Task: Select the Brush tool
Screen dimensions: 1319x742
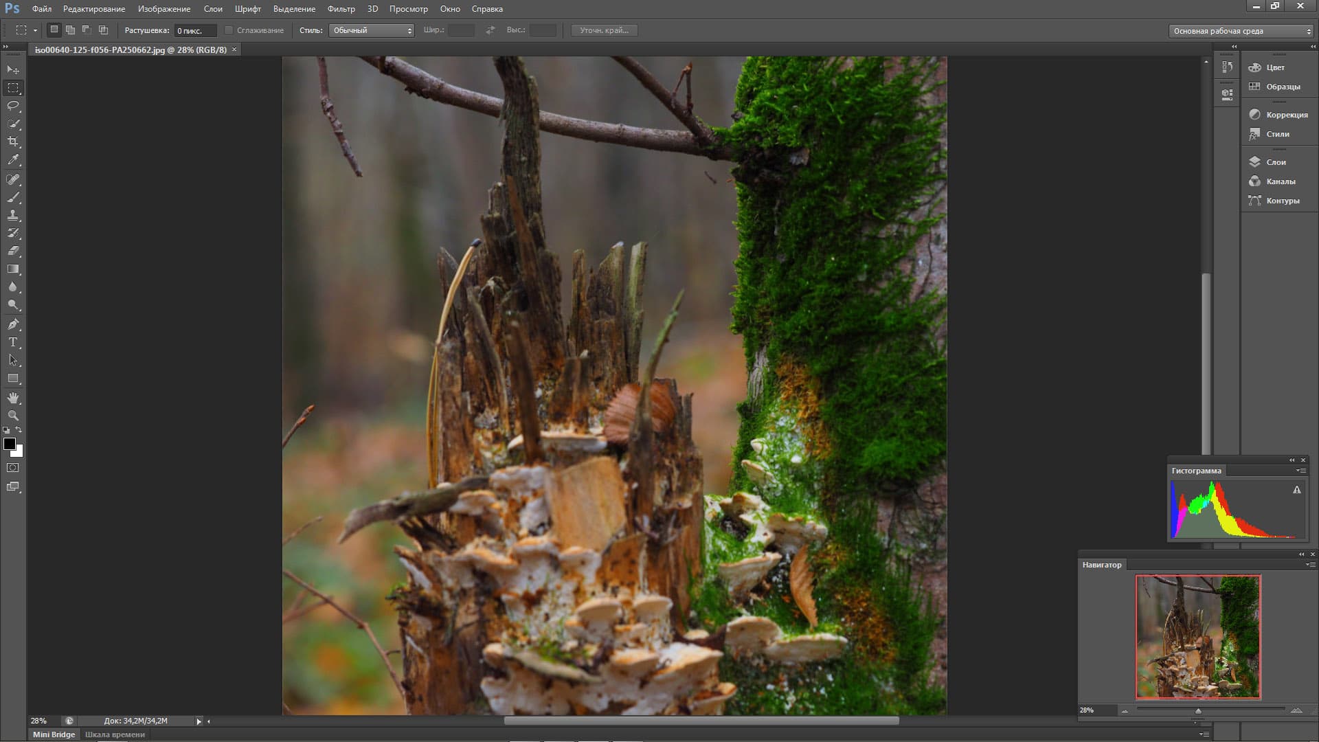Action: coord(13,197)
